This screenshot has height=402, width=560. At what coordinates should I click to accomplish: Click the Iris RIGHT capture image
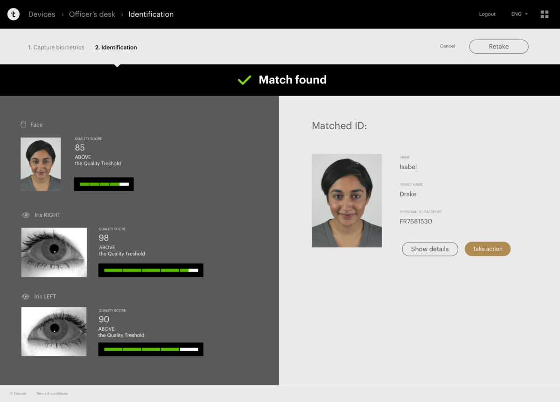[x=54, y=252]
